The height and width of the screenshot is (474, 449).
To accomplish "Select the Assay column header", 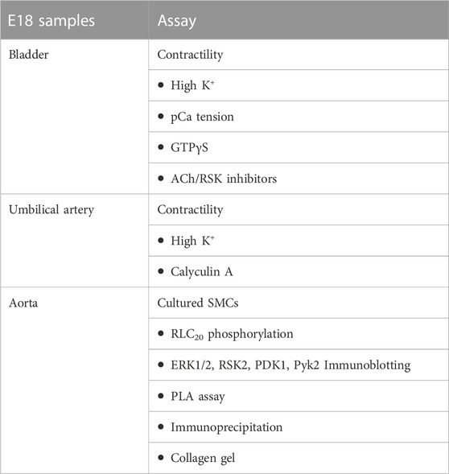I will (299, 20).
